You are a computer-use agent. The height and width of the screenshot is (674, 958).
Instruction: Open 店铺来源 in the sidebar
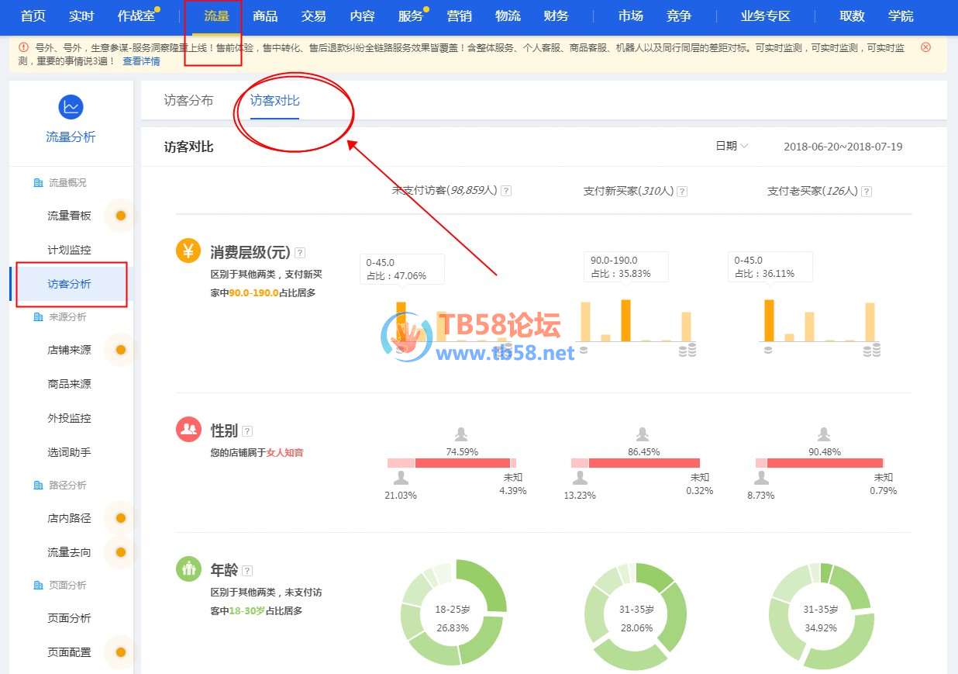tap(69, 350)
